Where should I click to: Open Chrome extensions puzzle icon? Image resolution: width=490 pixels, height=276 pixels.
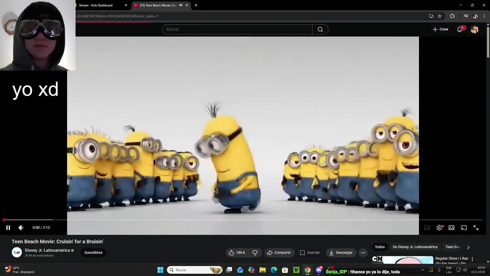(452, 16)
